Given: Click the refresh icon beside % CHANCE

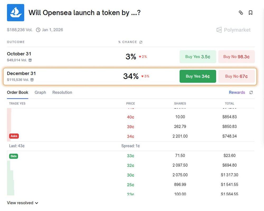Looking at the screenshot, I should (x=141, y=42).
